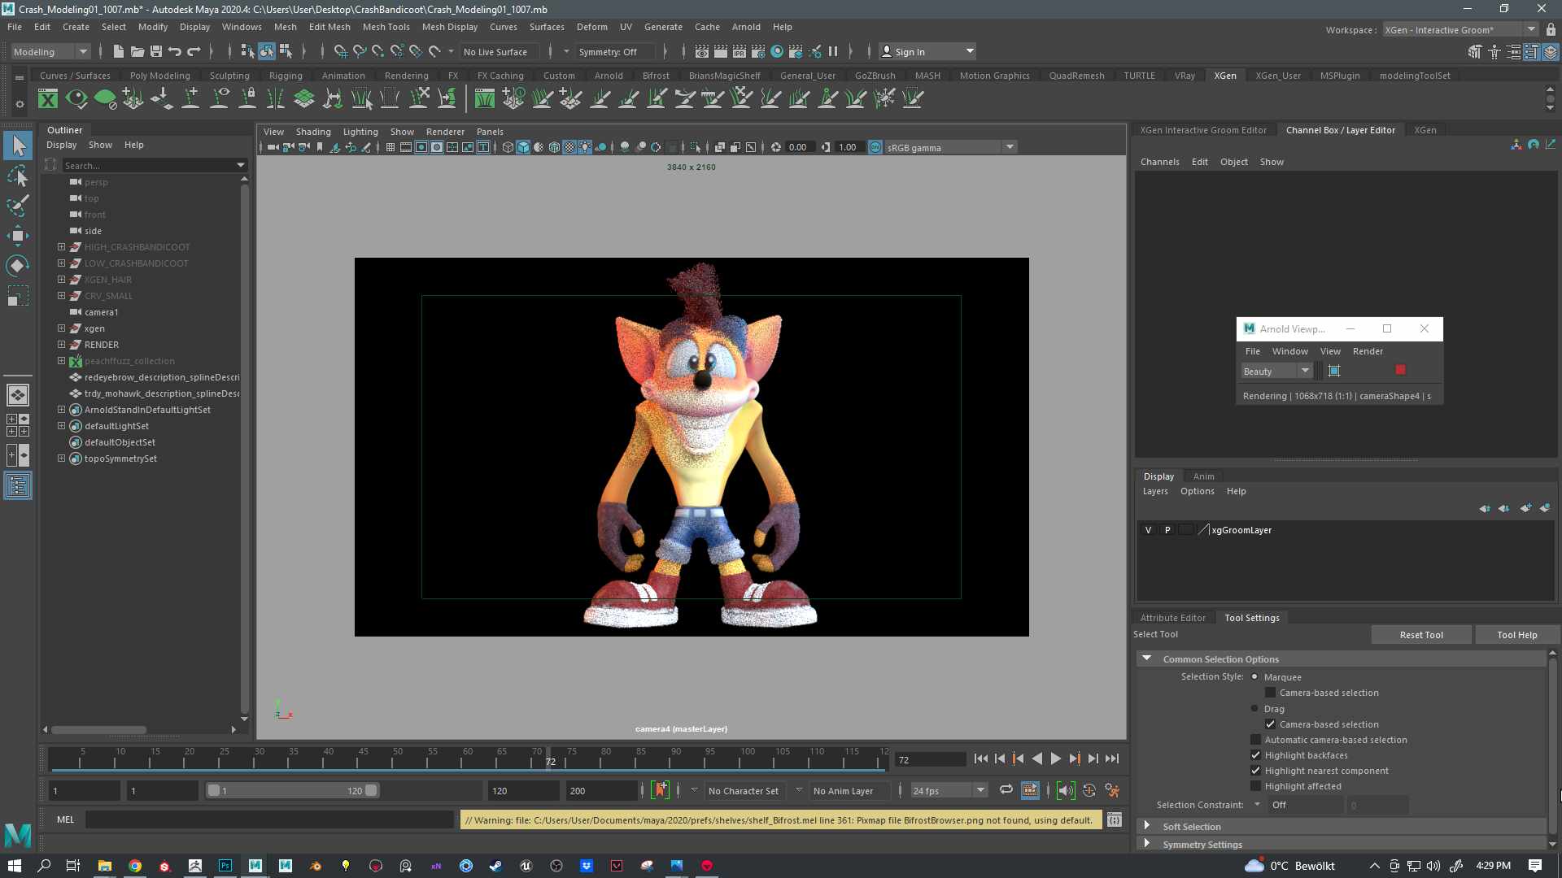Go to end of playback range
1562x878 pixels.
(1112, 758)
